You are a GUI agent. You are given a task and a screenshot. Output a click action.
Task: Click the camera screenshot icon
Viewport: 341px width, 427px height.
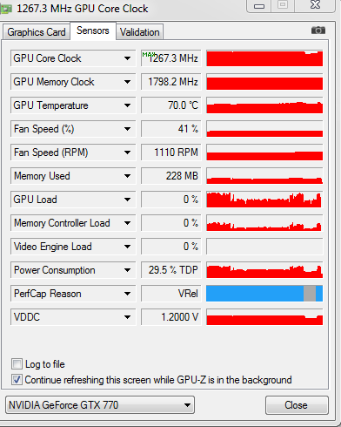[318, 30]
